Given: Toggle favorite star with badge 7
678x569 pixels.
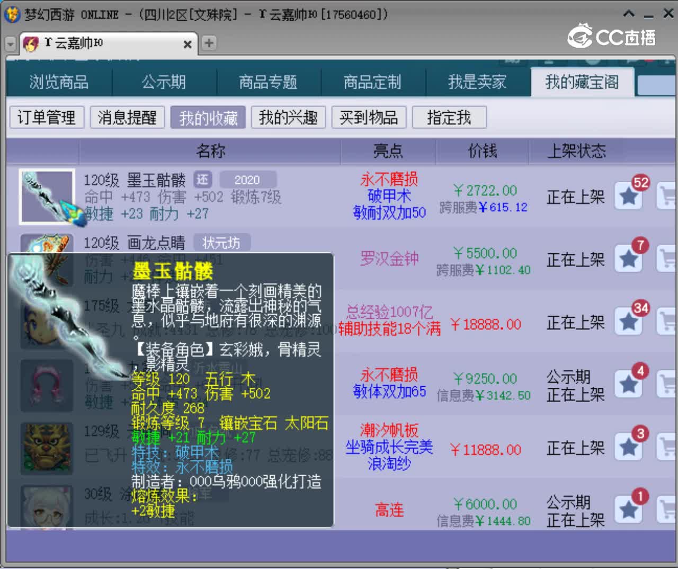Looking at the screenshot, I should tap(629, 259).
